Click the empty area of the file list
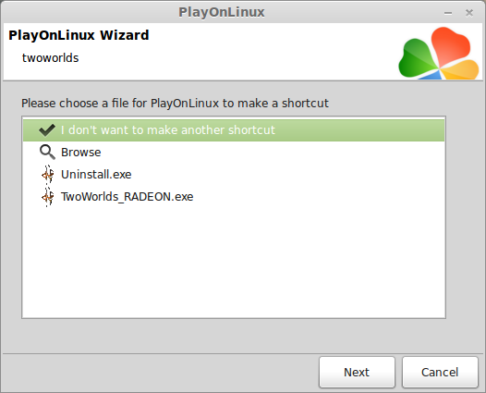 pos(234,262)
